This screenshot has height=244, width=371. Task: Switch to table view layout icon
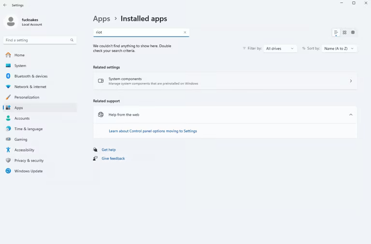click(353, 32)
